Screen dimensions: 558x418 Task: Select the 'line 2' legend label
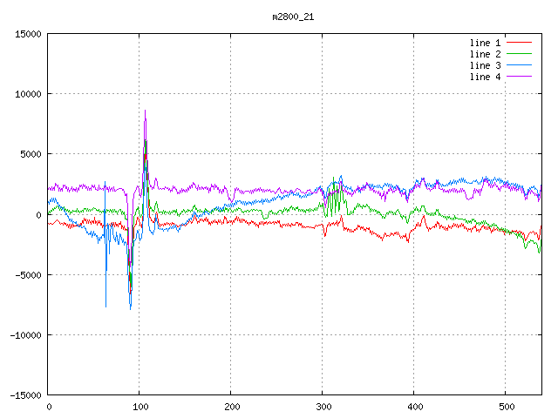[486, 54]
